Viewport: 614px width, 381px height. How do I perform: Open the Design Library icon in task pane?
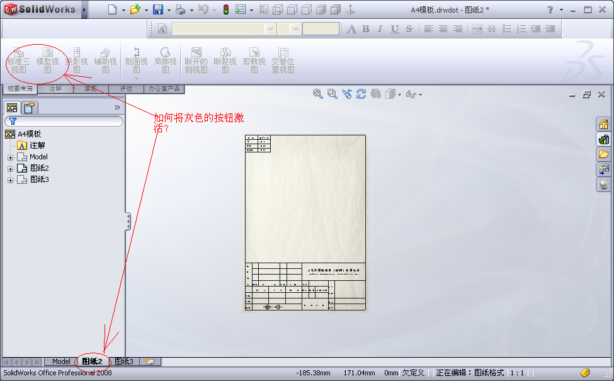coord(603,139)
